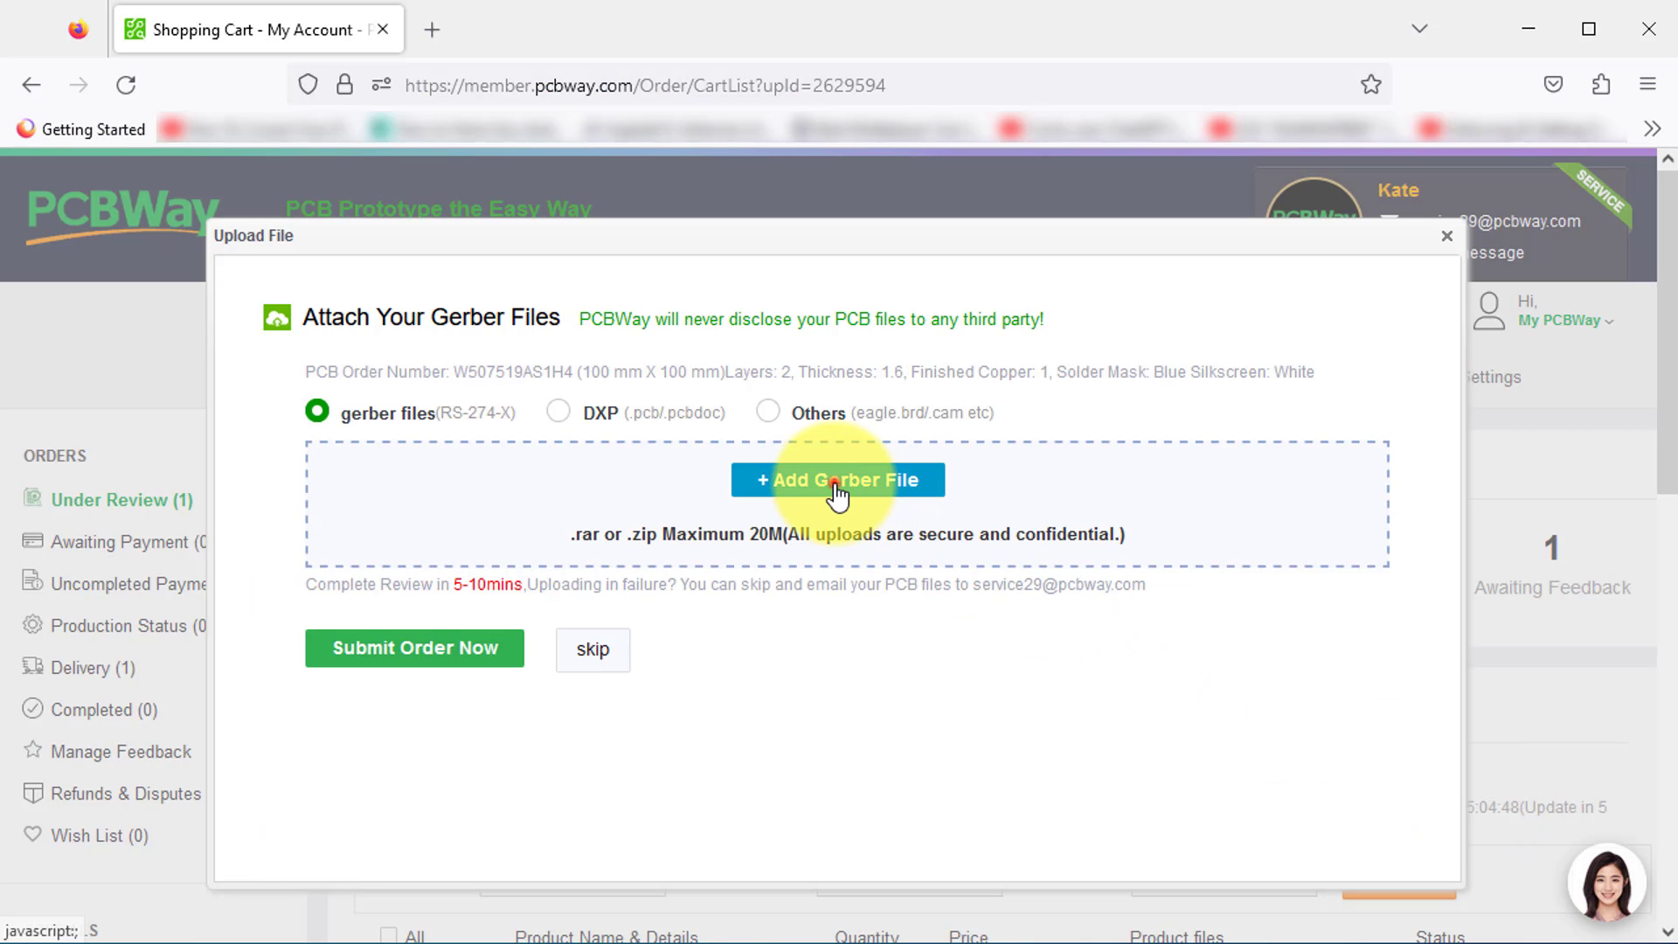Expand the My PCBWay account dropdown
The width and height of the screenshot is (1678, 944).
coord(1565,321)
